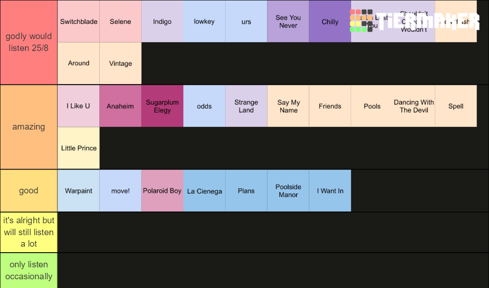This screenshot has height=288, width=489.
Task: Select the Little Prince tile
Action: coord(79,148)
